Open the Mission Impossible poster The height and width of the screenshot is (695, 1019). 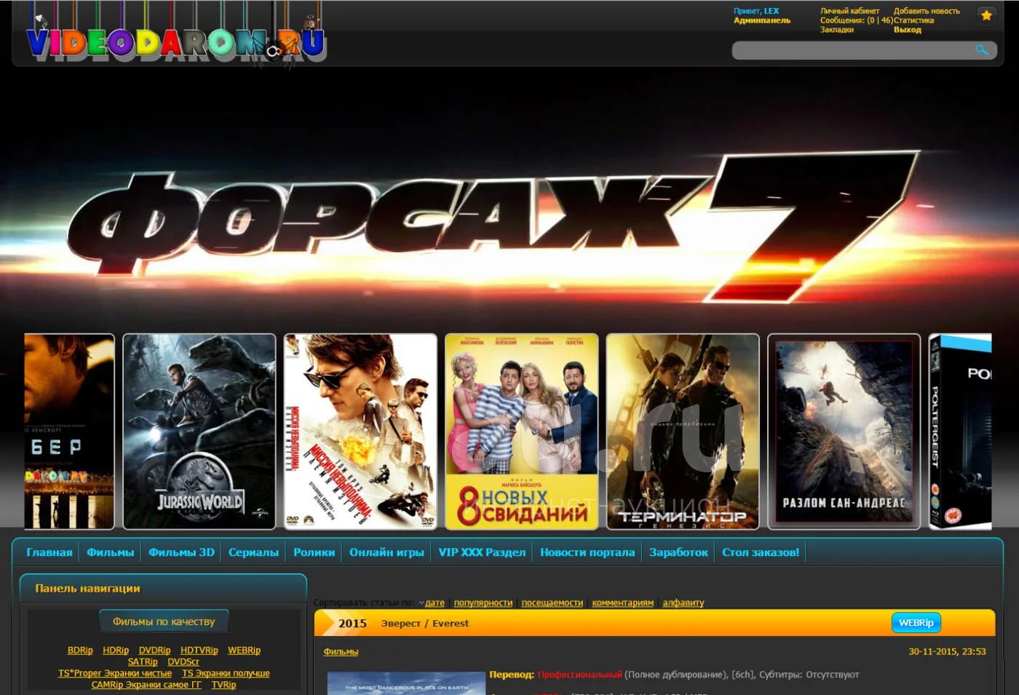[x=360, y=432]
